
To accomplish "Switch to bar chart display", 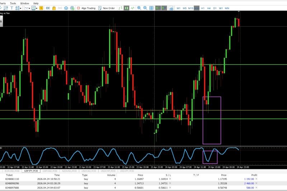I will coord(120,8).
